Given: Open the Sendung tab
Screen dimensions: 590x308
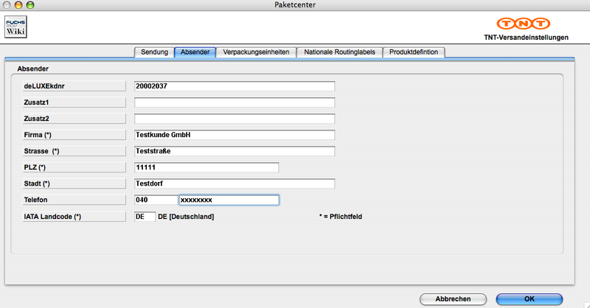Looking at the screenshot, I should point(154,52).
